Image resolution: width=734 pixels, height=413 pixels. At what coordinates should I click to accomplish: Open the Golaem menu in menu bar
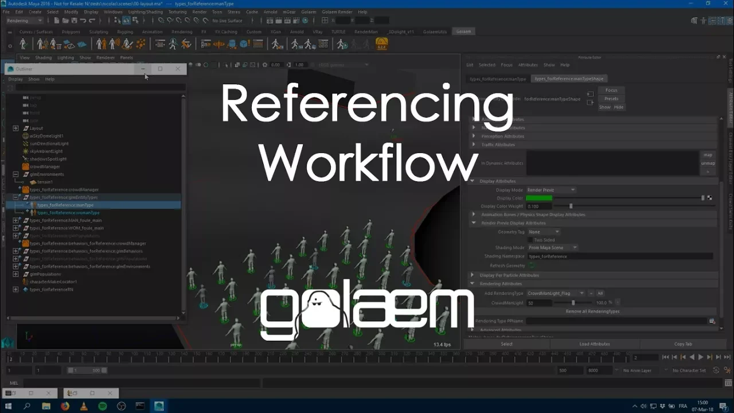308,11
